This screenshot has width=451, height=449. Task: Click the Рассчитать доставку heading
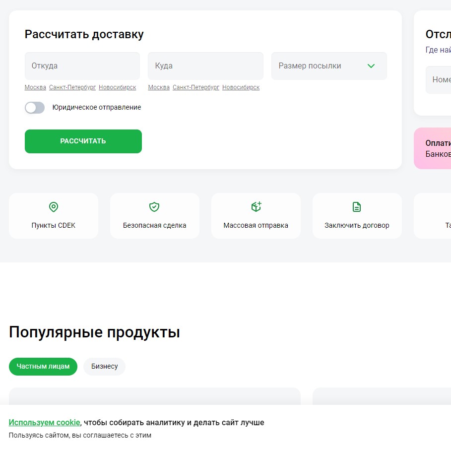tap(84, 34)
